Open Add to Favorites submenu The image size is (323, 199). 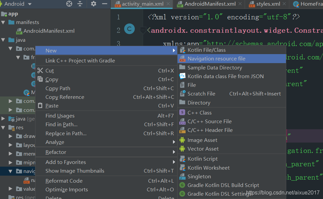[x=106, y=162]
